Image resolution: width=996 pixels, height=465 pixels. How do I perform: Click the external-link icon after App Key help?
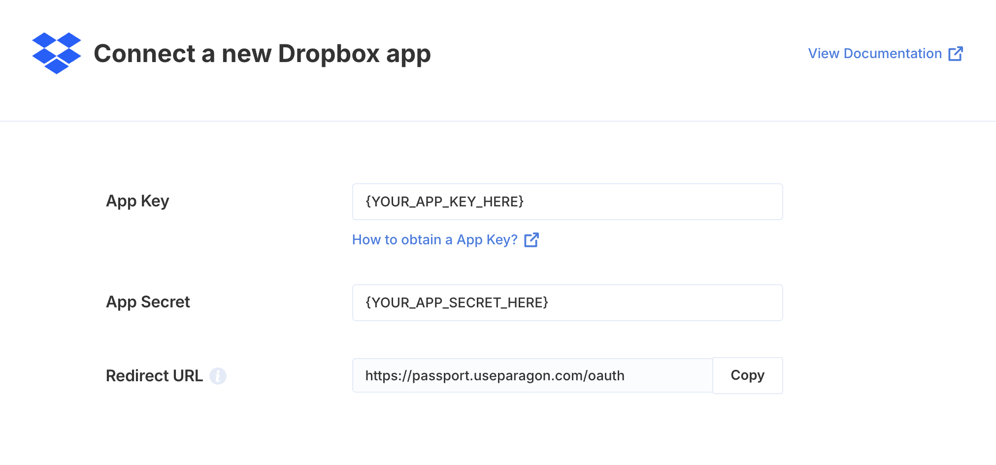click(531, 240)
